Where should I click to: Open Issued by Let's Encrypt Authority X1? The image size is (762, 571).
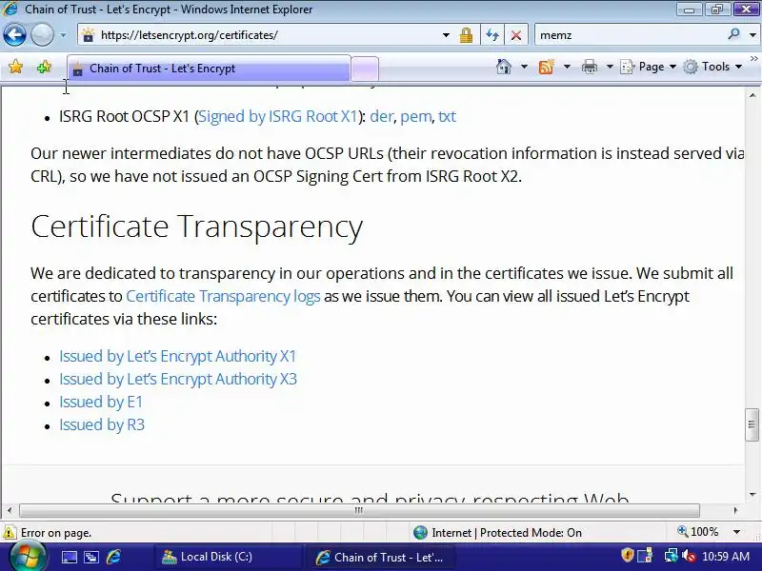pyautogui.click(x=177, y=356)
